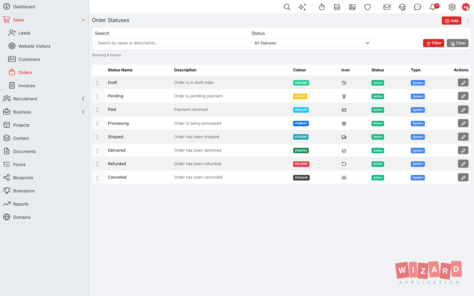Click the Clear filters button
Screen dimensions: 474x296
(x=458, y=43)
